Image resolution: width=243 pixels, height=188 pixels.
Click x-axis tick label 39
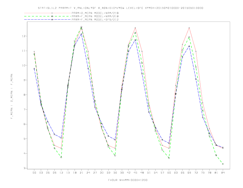tap(122, 173)
